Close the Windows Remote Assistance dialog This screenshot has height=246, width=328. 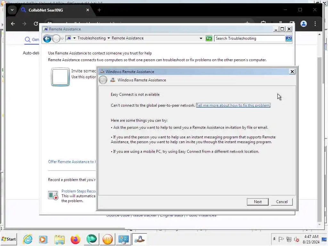click(292, 71)
